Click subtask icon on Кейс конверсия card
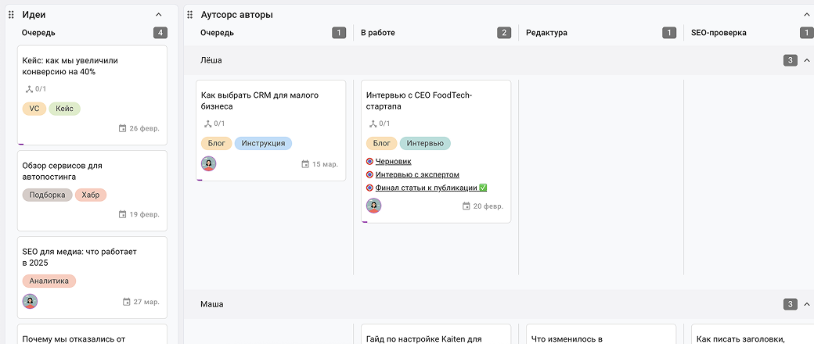The height and width of the screenshot is (344, 814). click(x=30, y=89)
